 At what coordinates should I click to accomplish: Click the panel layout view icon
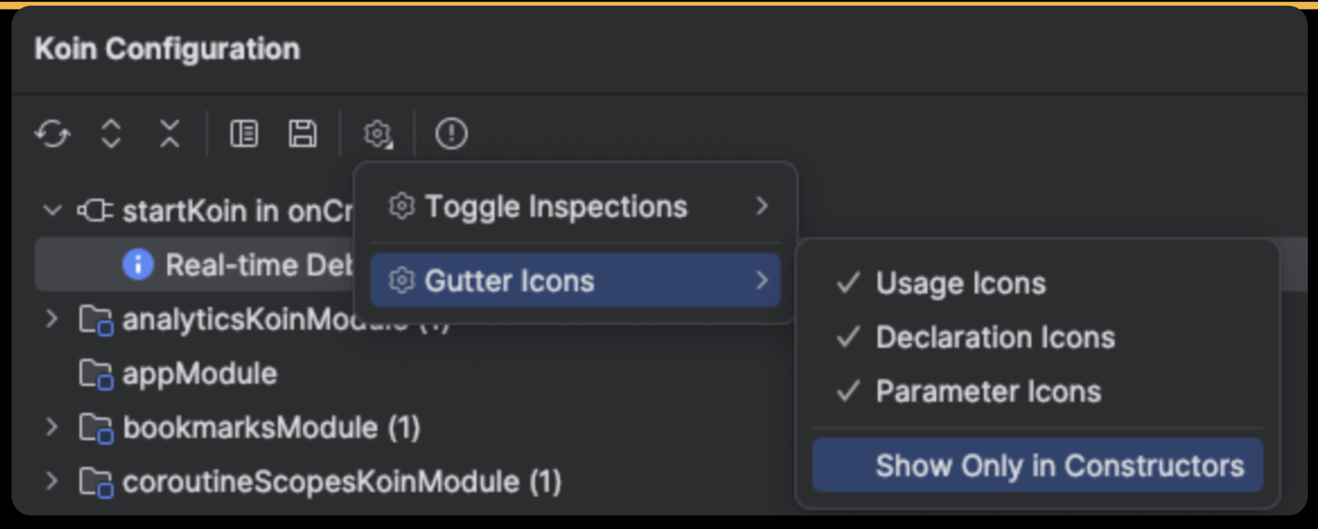coord(244,134)
